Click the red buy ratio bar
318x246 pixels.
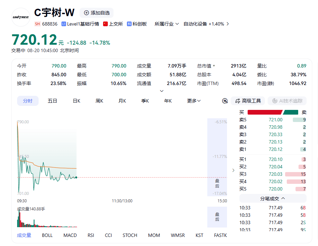tap(265, 112)
